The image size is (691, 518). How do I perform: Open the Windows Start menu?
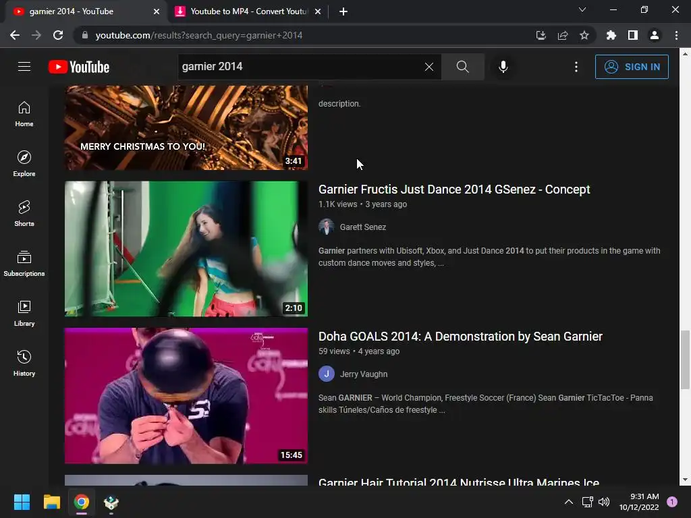click(22, 502)
